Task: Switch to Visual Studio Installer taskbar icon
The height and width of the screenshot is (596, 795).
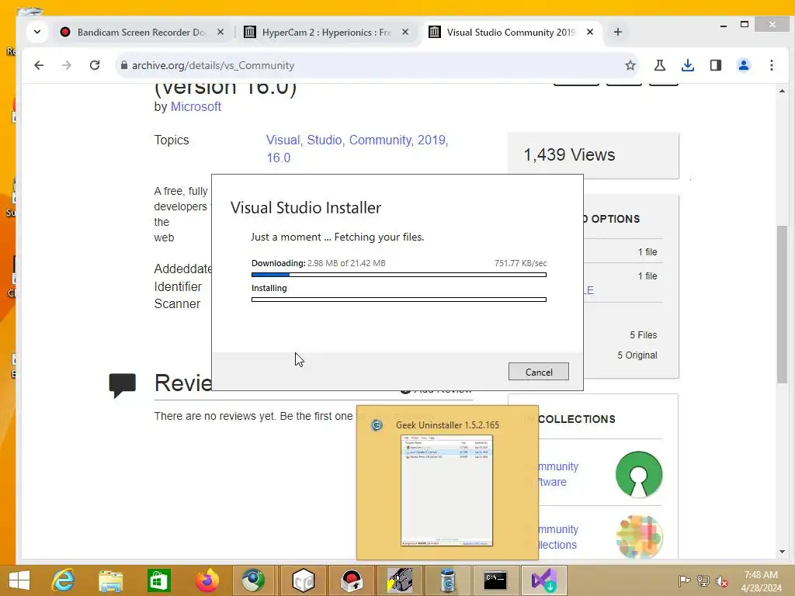Action: coord(544,580)
